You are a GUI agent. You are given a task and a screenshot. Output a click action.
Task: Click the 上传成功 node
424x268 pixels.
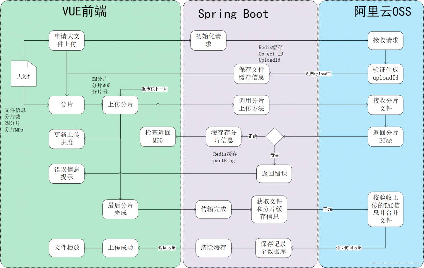click(120, 248)
